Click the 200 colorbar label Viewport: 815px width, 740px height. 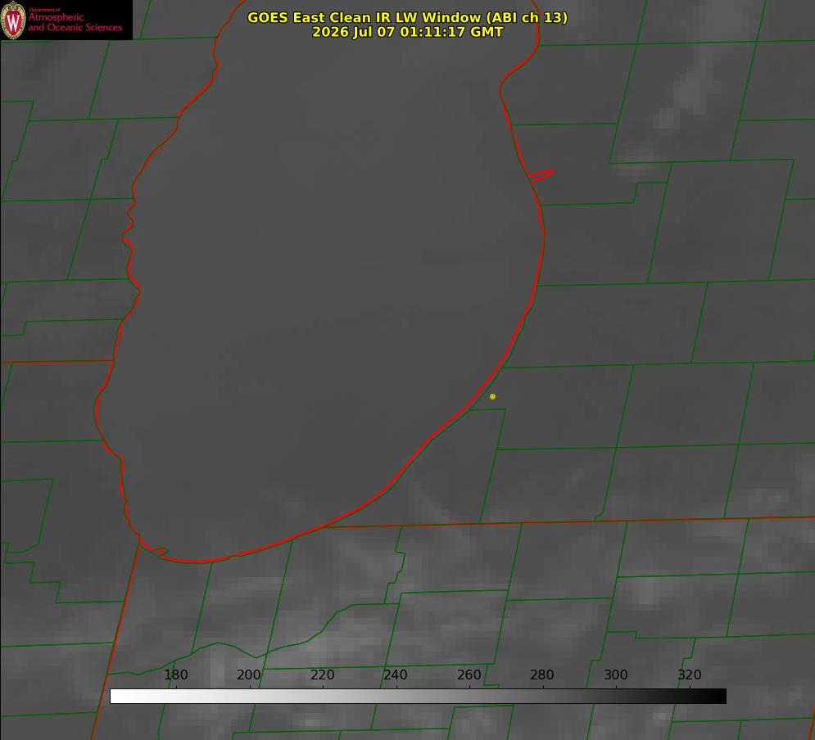(249, 675)
